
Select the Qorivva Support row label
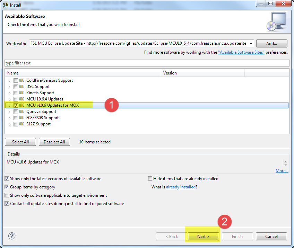41,112
